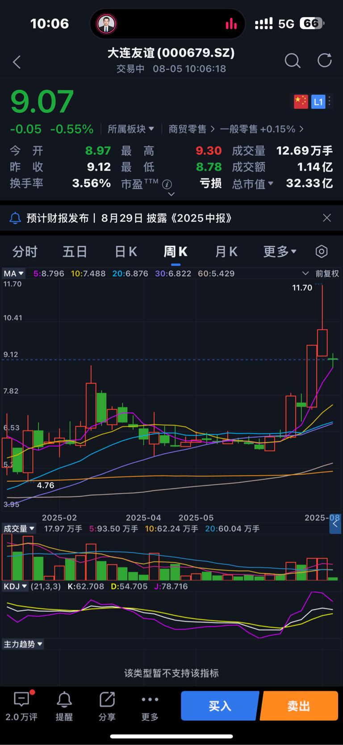
Task: Open the 主力趋势 indicator dropdown
Action: (x=23, y=644)
